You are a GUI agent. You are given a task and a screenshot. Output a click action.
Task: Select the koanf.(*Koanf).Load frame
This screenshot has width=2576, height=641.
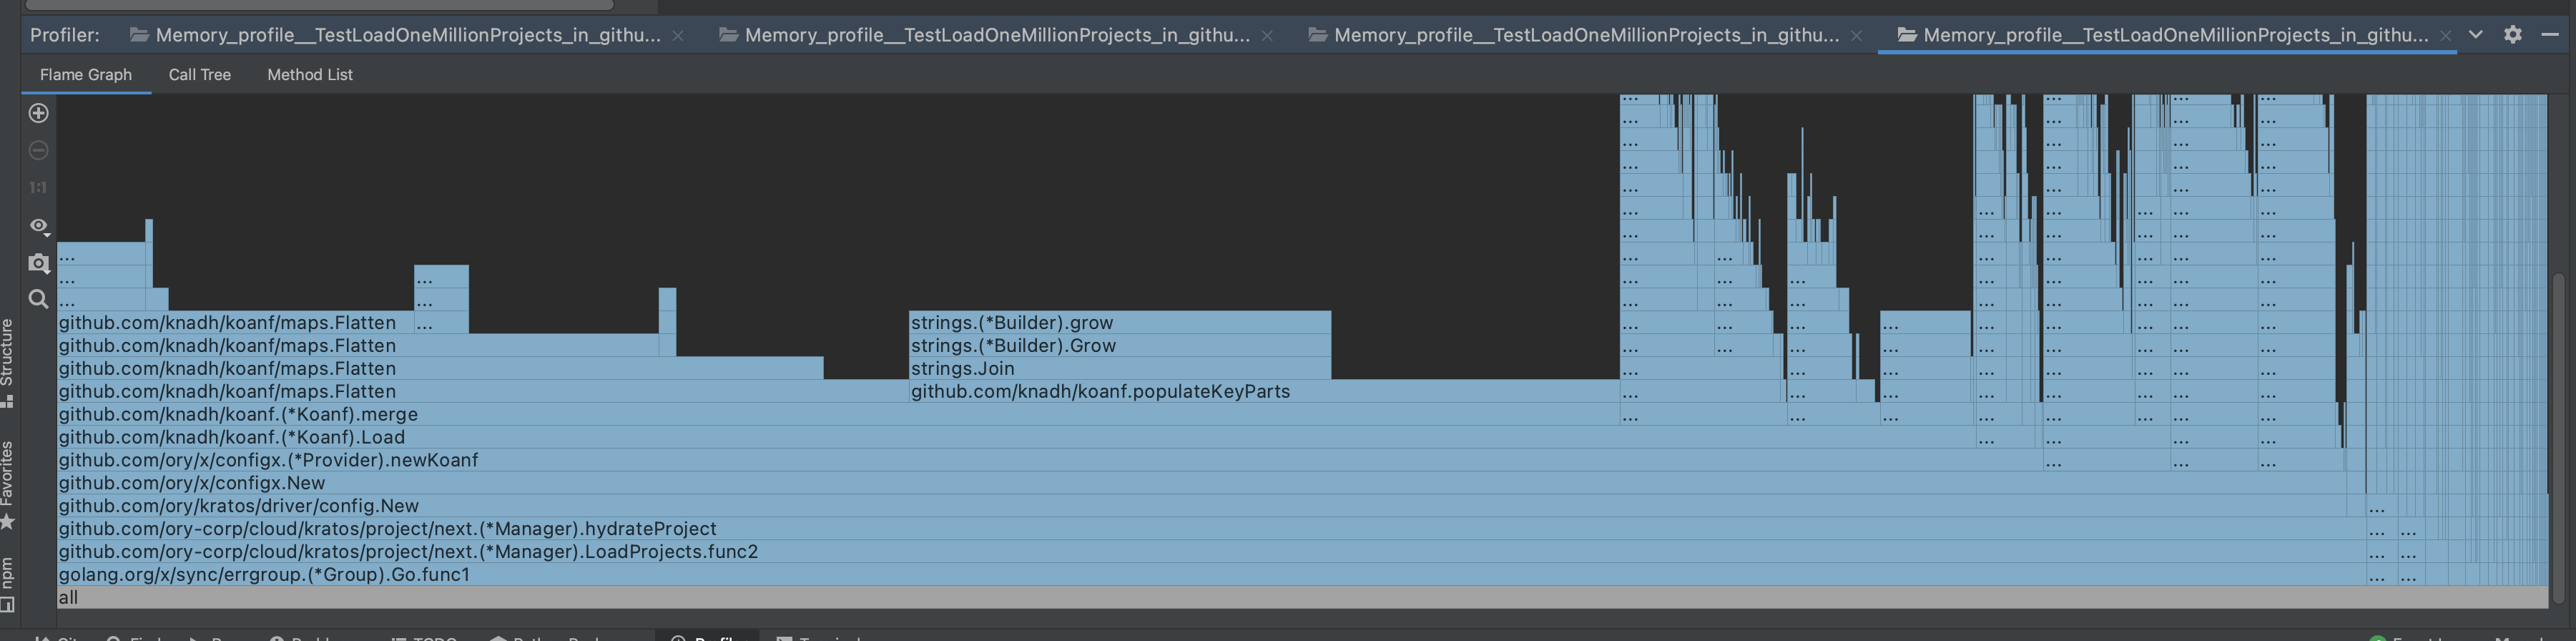click(x=1015, y=437)
